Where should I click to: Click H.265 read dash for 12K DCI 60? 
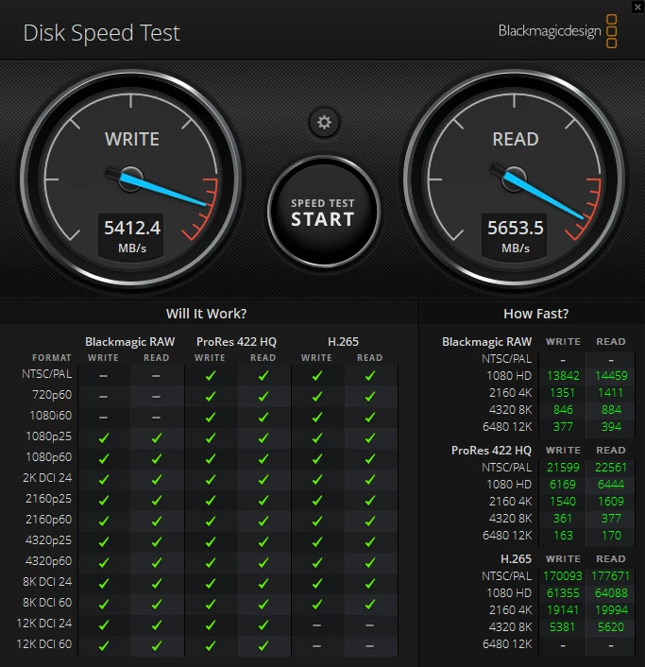[370, 645]
